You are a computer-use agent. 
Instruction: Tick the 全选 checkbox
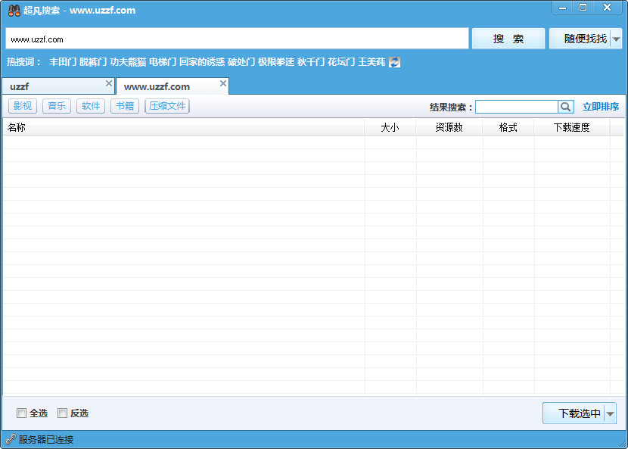22,413
